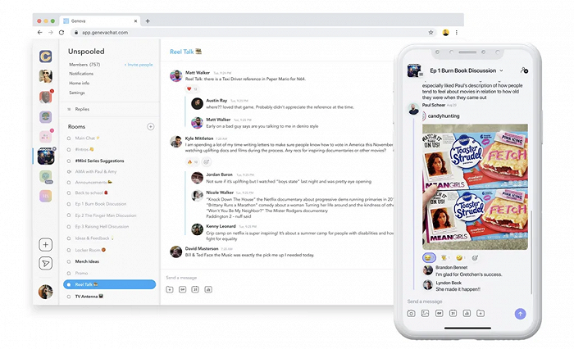The height and width of the screenshot is (349, 574).
Task: Expand Ep 1 Burn Book Discussion dropdown
Action: point(501,70)
